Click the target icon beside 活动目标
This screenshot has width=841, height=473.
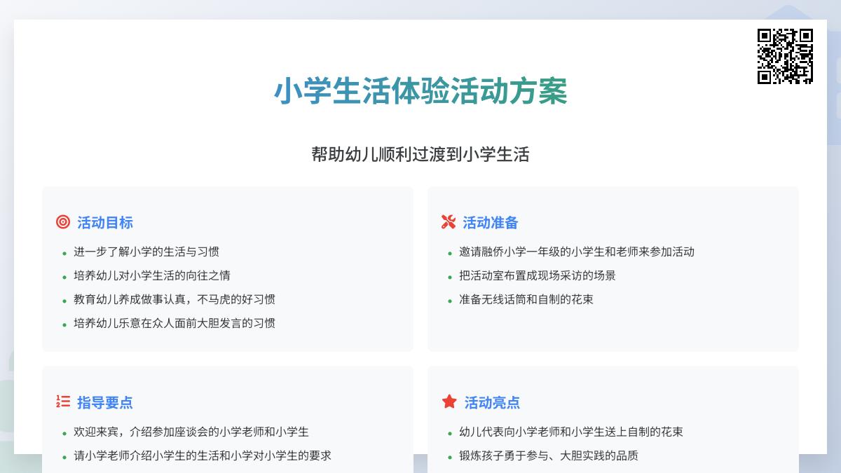(x=63, y=222)
